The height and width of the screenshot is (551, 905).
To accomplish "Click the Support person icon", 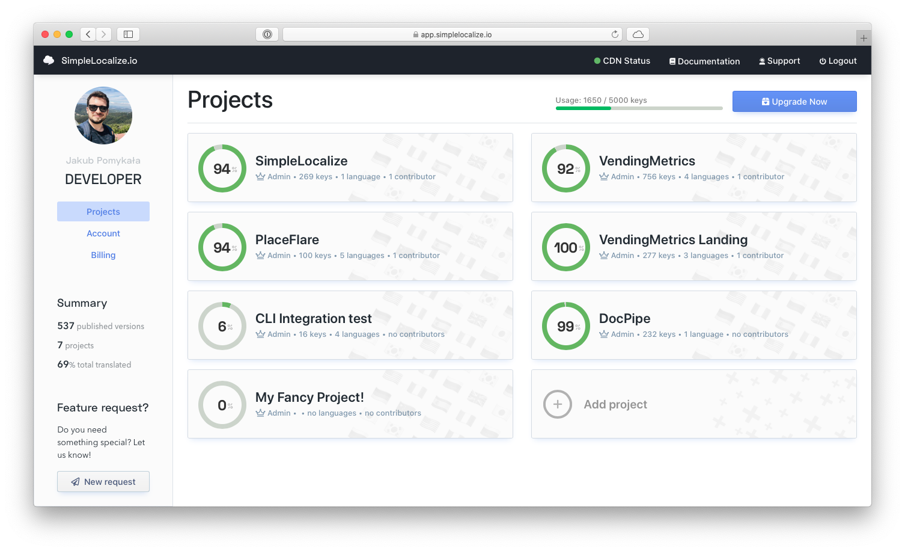I will pyautogui.click(x=762, y=61).
